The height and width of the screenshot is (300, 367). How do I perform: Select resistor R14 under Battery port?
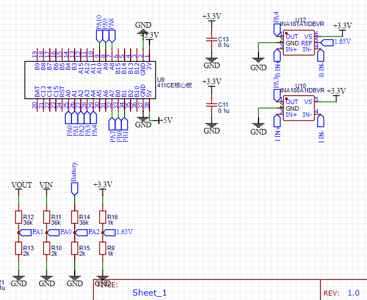[x=74, y=218]
